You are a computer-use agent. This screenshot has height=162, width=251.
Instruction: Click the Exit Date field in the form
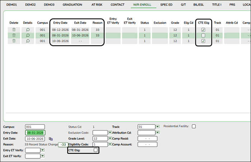pyautogui.click(x=35, y=139)
